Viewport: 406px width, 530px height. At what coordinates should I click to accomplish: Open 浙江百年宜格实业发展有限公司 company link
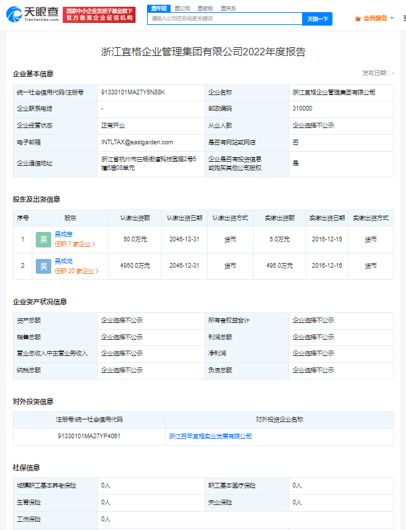[x=210, y=436]
